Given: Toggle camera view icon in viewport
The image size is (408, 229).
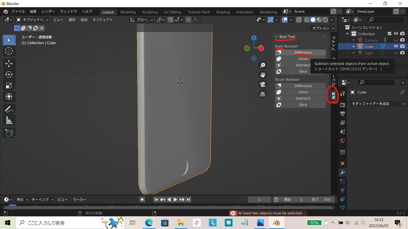Looking at the screenshot, I should click(262, 84).
